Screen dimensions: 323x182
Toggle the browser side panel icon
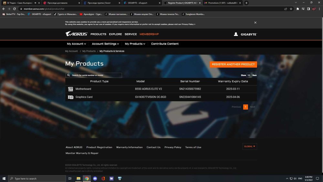tap(308, 9)
